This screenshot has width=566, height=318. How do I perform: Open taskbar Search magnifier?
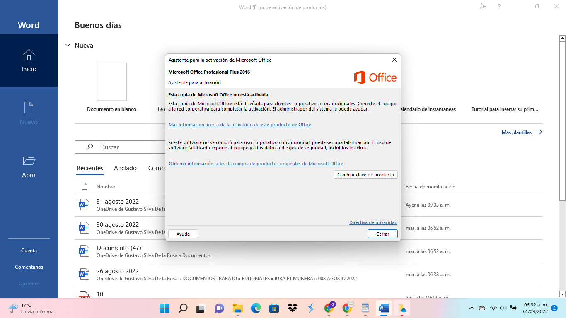183,308
